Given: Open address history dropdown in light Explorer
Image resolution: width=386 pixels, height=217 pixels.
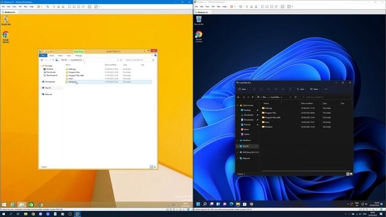Looking at the screenshot, I should click(x=118, y=60).
